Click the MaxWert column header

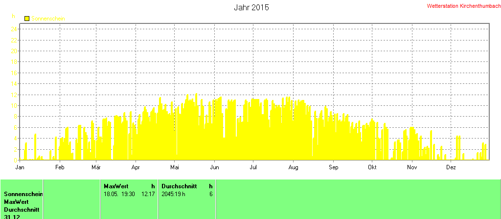(115, 186)
